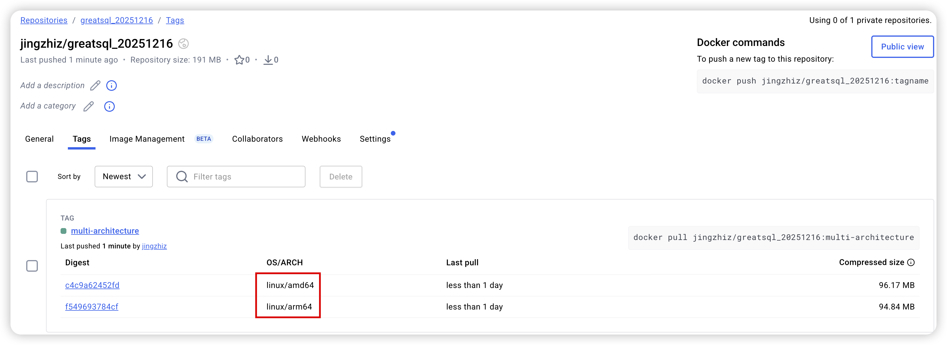Click the info icon next to Add a category
Screen dimensions: 947x345
[x=109, y=106]
